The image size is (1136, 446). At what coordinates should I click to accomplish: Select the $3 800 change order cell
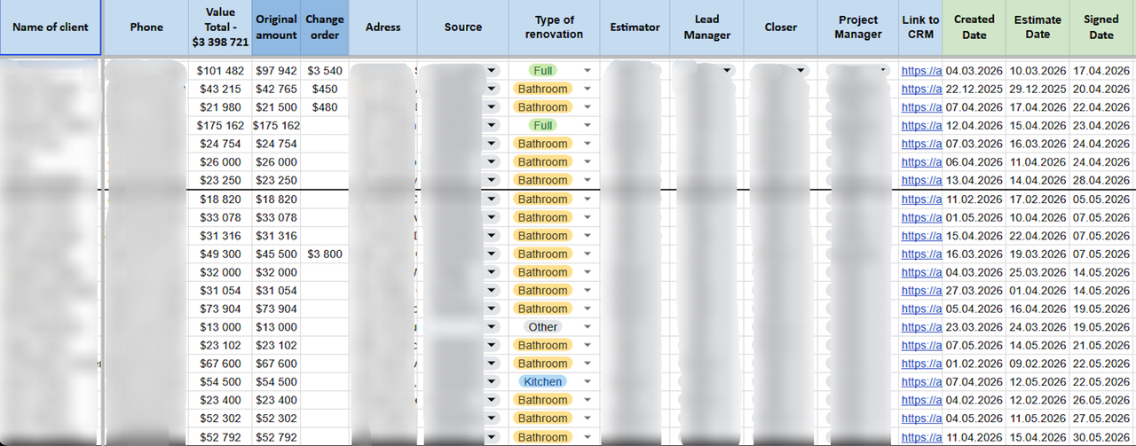click(x=325, y=254)
